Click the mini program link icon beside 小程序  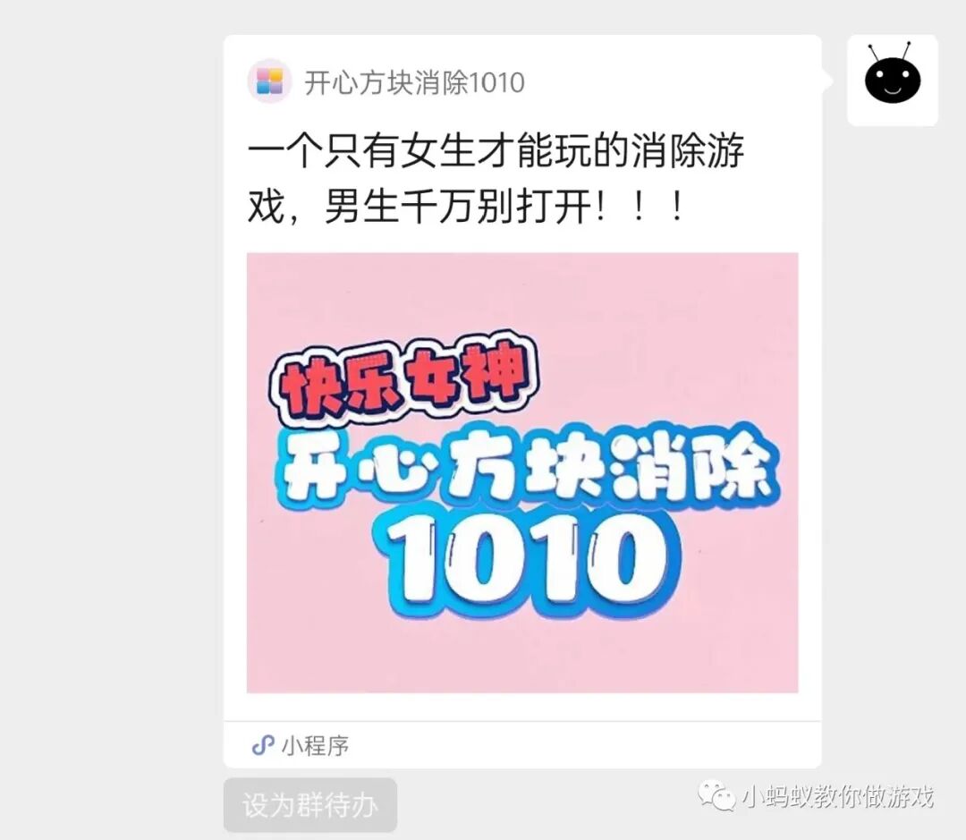click(263, 745)
